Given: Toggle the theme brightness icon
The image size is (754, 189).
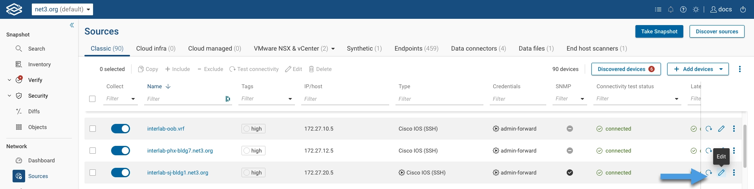Looking at the screenshot, I should pos(696,9).
